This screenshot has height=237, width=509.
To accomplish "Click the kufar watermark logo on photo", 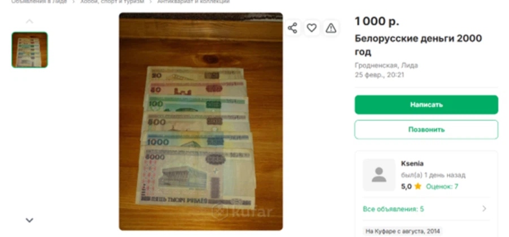I will click(x=242, y=212).
